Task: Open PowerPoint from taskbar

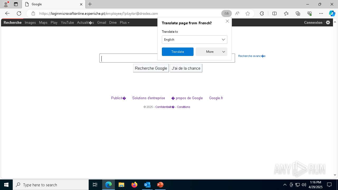Action: pos(160,185)
